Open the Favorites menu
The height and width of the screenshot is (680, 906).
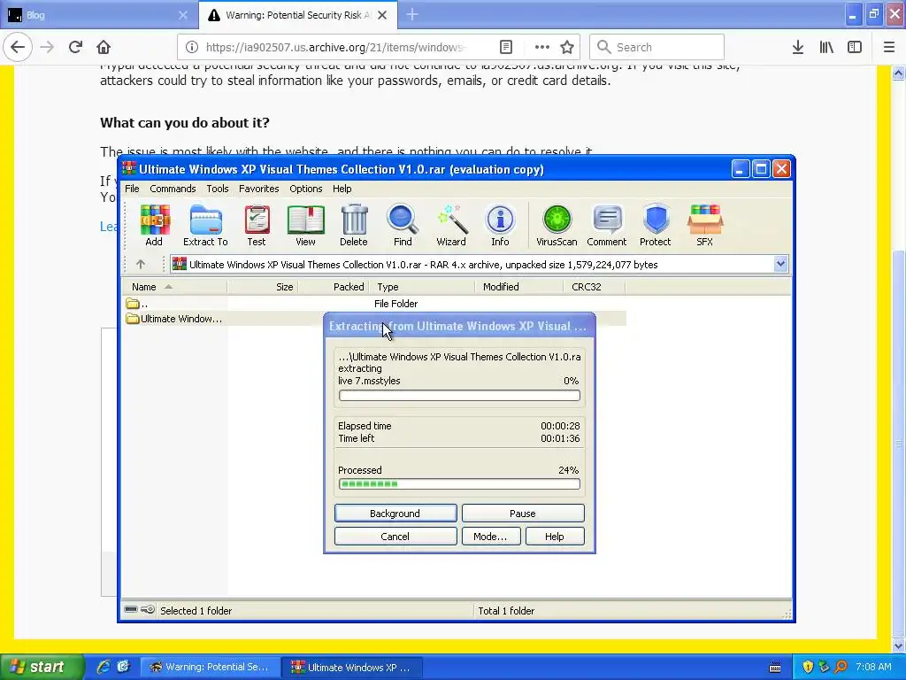click(259, 189)
